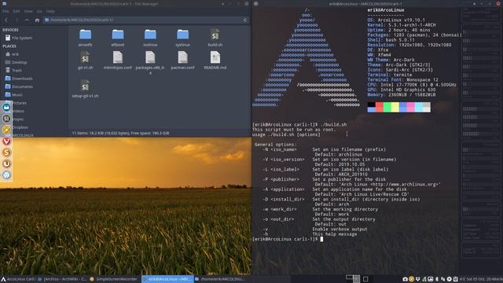Image resolution: width=503 pixels, height=283 pixels.
Task: Click the gear icon in system tray
Action: tap(449, 279)
